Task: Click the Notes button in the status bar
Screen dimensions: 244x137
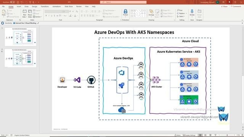Action: click(178, 135)
